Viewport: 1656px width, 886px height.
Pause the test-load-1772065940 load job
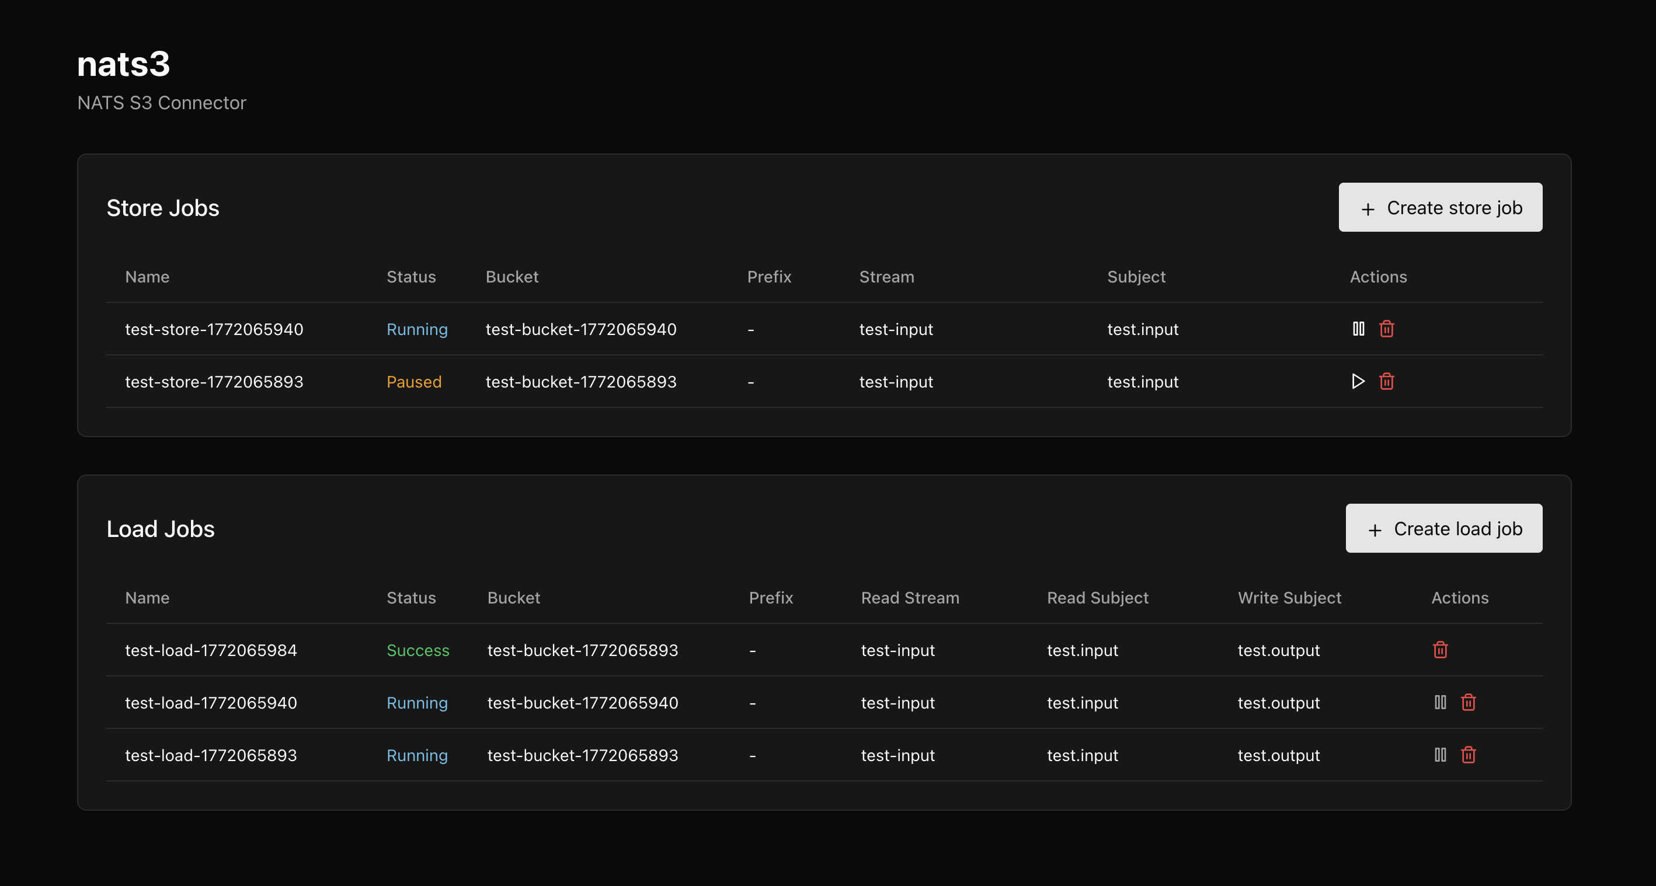(x=1441, y=702)
